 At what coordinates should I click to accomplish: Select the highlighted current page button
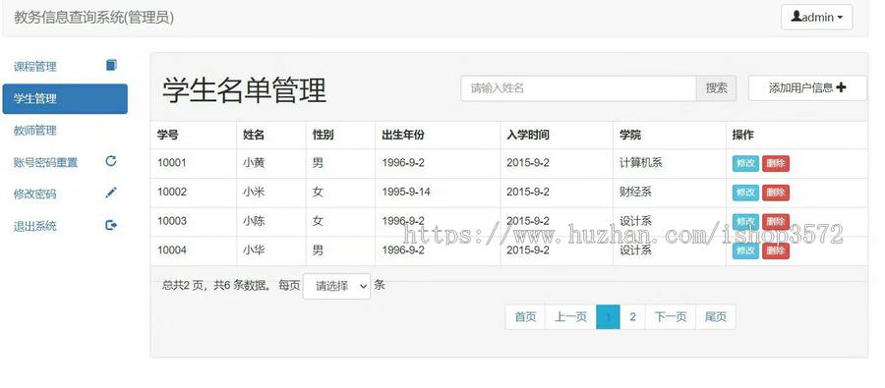(x=608, y=317)
